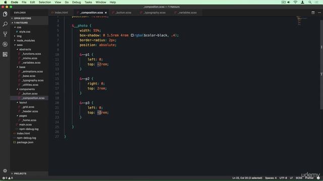Click the errors and warnings status indicator
The image size is (323, 181).
[8, 178]
